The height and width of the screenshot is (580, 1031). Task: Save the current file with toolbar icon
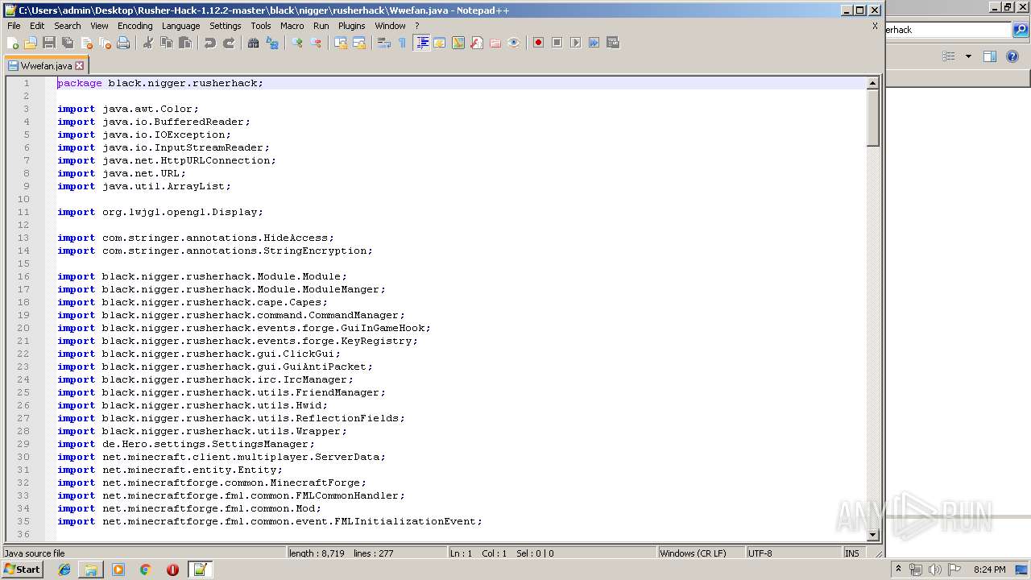point(49,43)
